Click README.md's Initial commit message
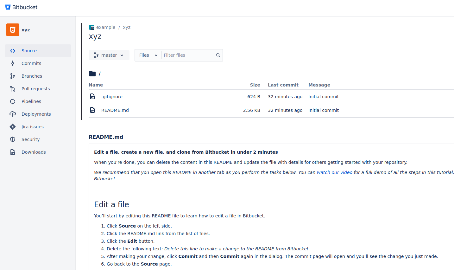Viewport: 454px width, 270px height. pos(324,110)
